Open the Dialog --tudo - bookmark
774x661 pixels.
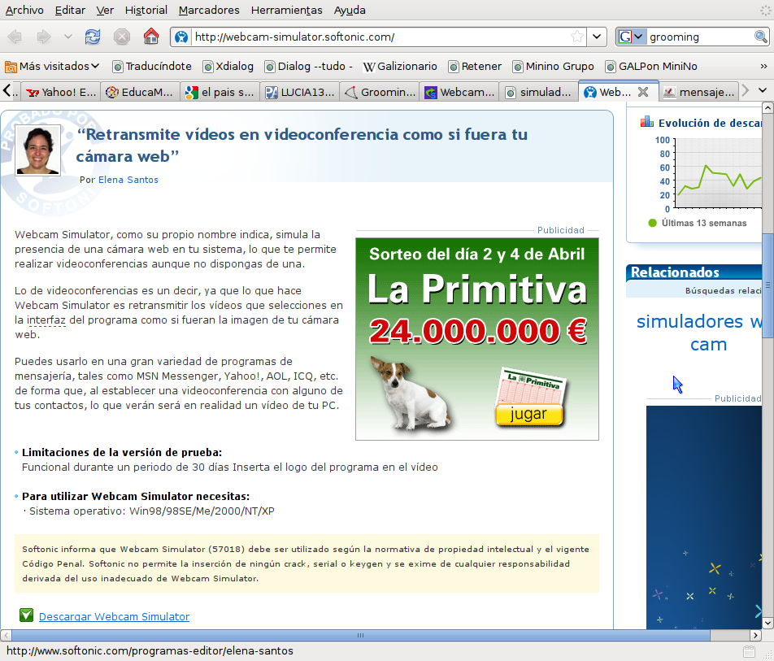[309, 66]
